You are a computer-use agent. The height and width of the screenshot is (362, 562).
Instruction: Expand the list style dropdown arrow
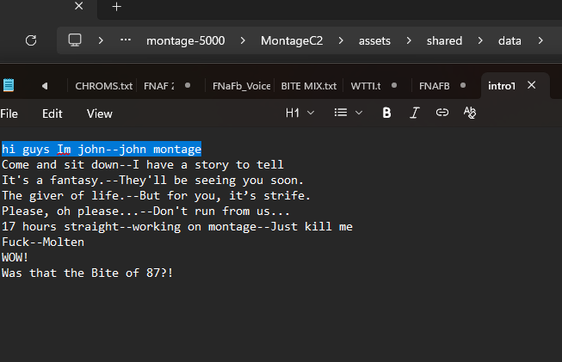(359, 114)
